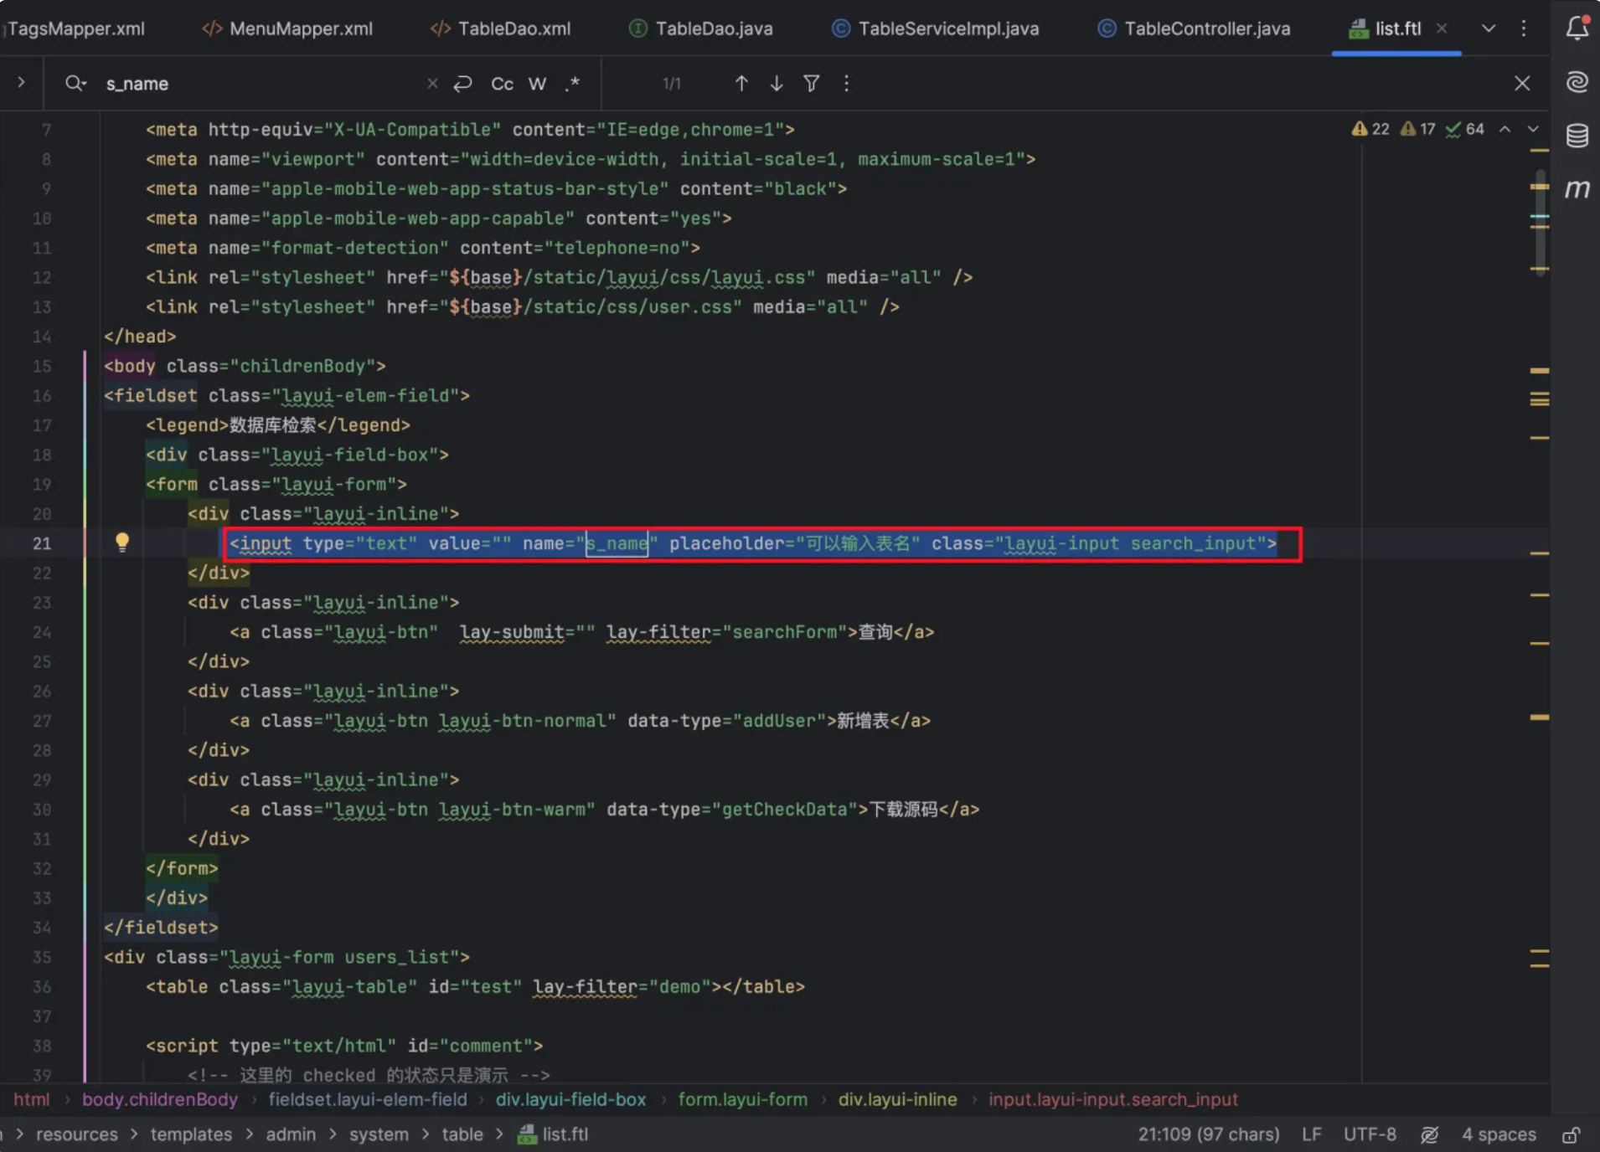Open the AI Assistant spiral icon

click(1577, 82)
